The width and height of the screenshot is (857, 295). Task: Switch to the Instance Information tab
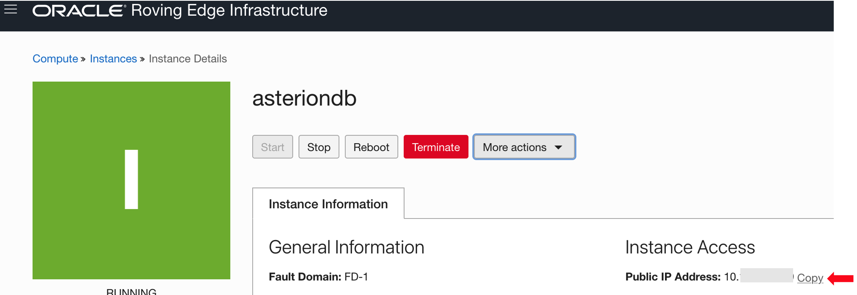[328, 204]
